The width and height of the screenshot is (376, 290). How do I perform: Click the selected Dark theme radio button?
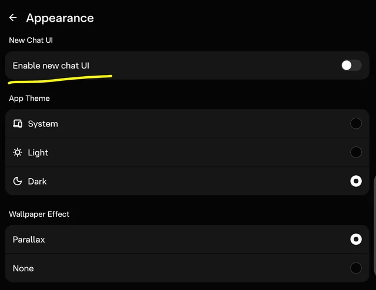click(x=355, y=181)
